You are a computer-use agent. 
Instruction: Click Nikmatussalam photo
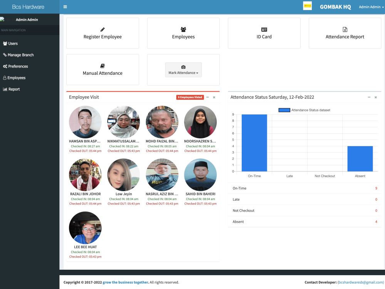point(124,122)
